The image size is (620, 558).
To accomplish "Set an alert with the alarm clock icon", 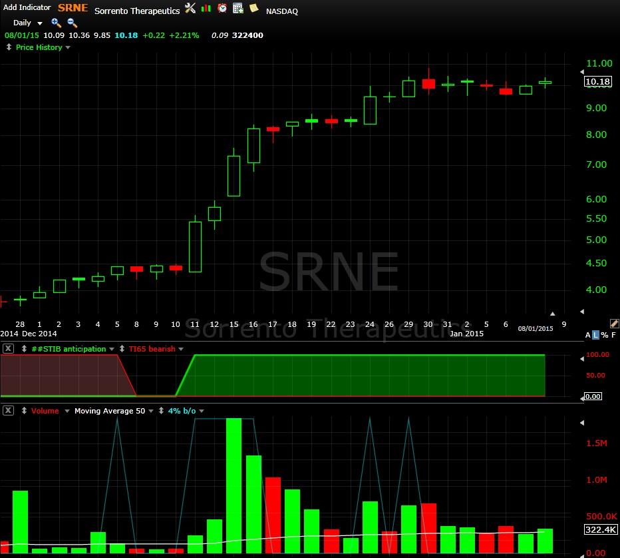I will click(222, 8).
